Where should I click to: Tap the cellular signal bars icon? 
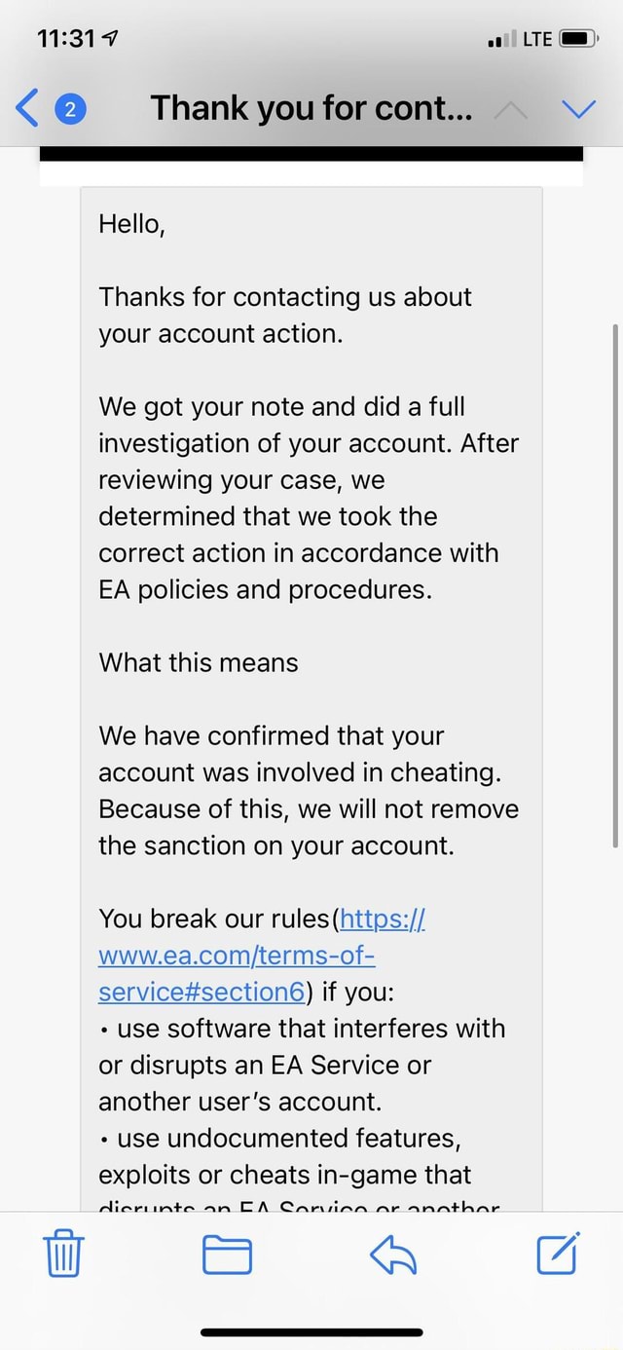498,40
